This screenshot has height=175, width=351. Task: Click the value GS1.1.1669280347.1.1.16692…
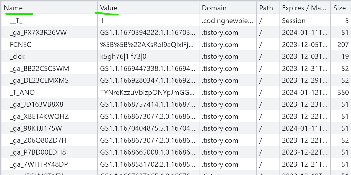pos(148,80)
